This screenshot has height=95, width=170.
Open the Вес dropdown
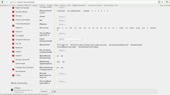pos(62,21)
